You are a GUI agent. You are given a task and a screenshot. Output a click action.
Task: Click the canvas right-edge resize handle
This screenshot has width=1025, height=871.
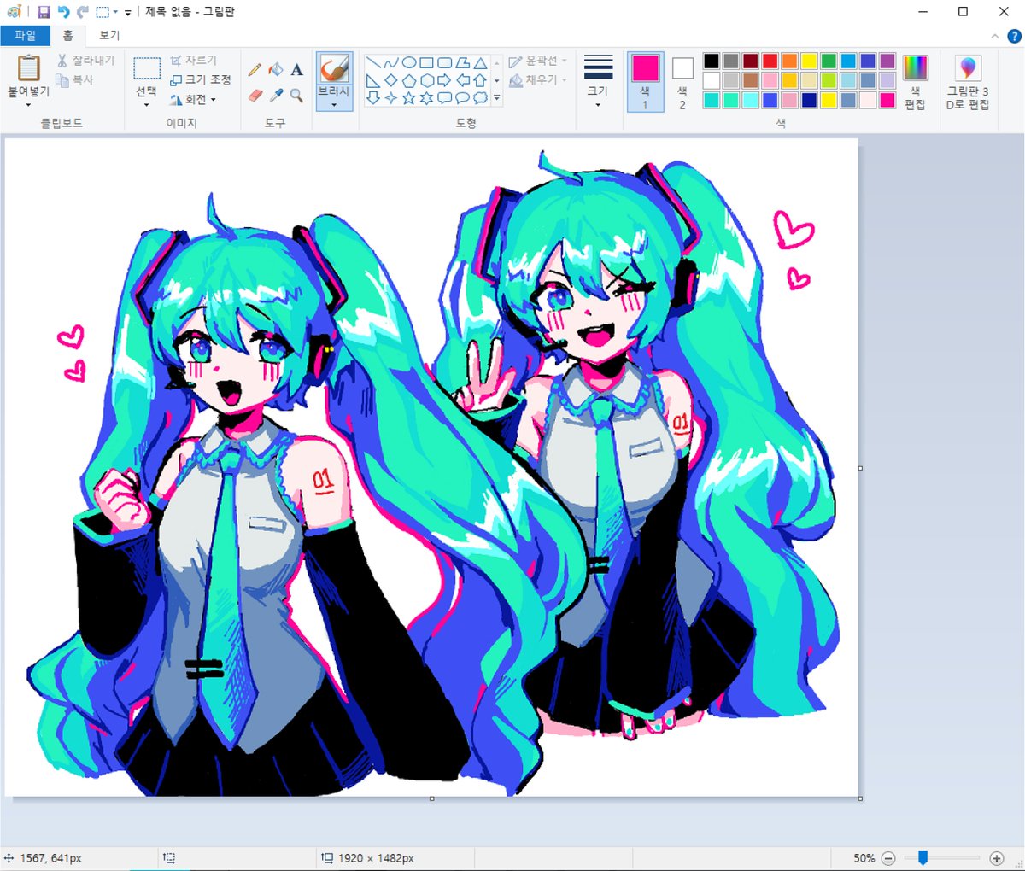pos(860,468)
